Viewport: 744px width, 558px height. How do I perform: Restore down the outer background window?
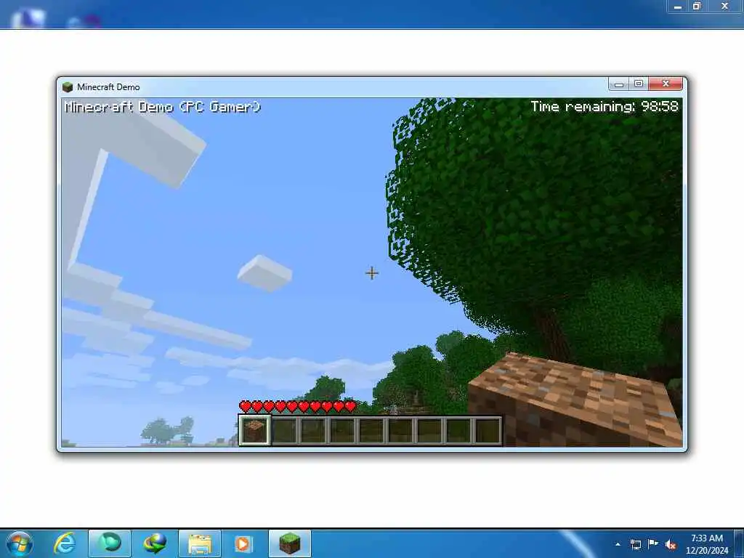tap(697, 6)
